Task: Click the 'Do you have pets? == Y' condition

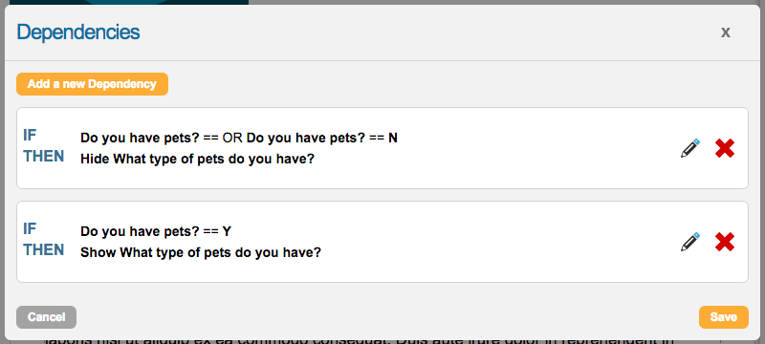Action: click(156, 232)
